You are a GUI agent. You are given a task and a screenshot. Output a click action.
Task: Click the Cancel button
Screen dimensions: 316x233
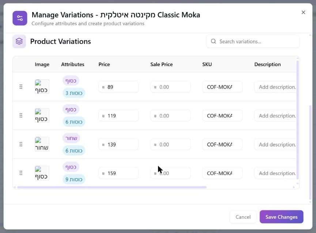(243, 217)
